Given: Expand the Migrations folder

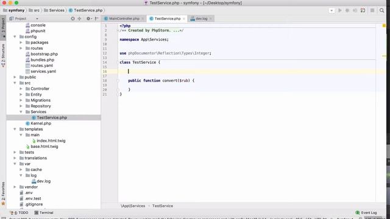Looking at the screenshot, I should [x=21, y=100].
